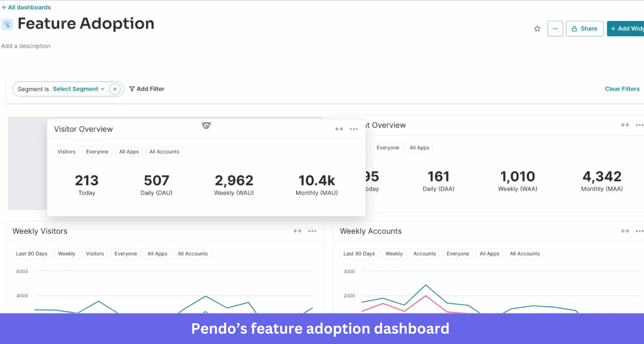Open Weekly Visitors widget options menu
Viewport: 644px width, 344px height.
click(x=312, y=231)
